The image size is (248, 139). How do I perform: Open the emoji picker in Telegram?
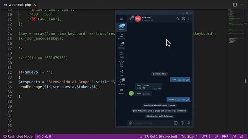(x=182, y=123)
